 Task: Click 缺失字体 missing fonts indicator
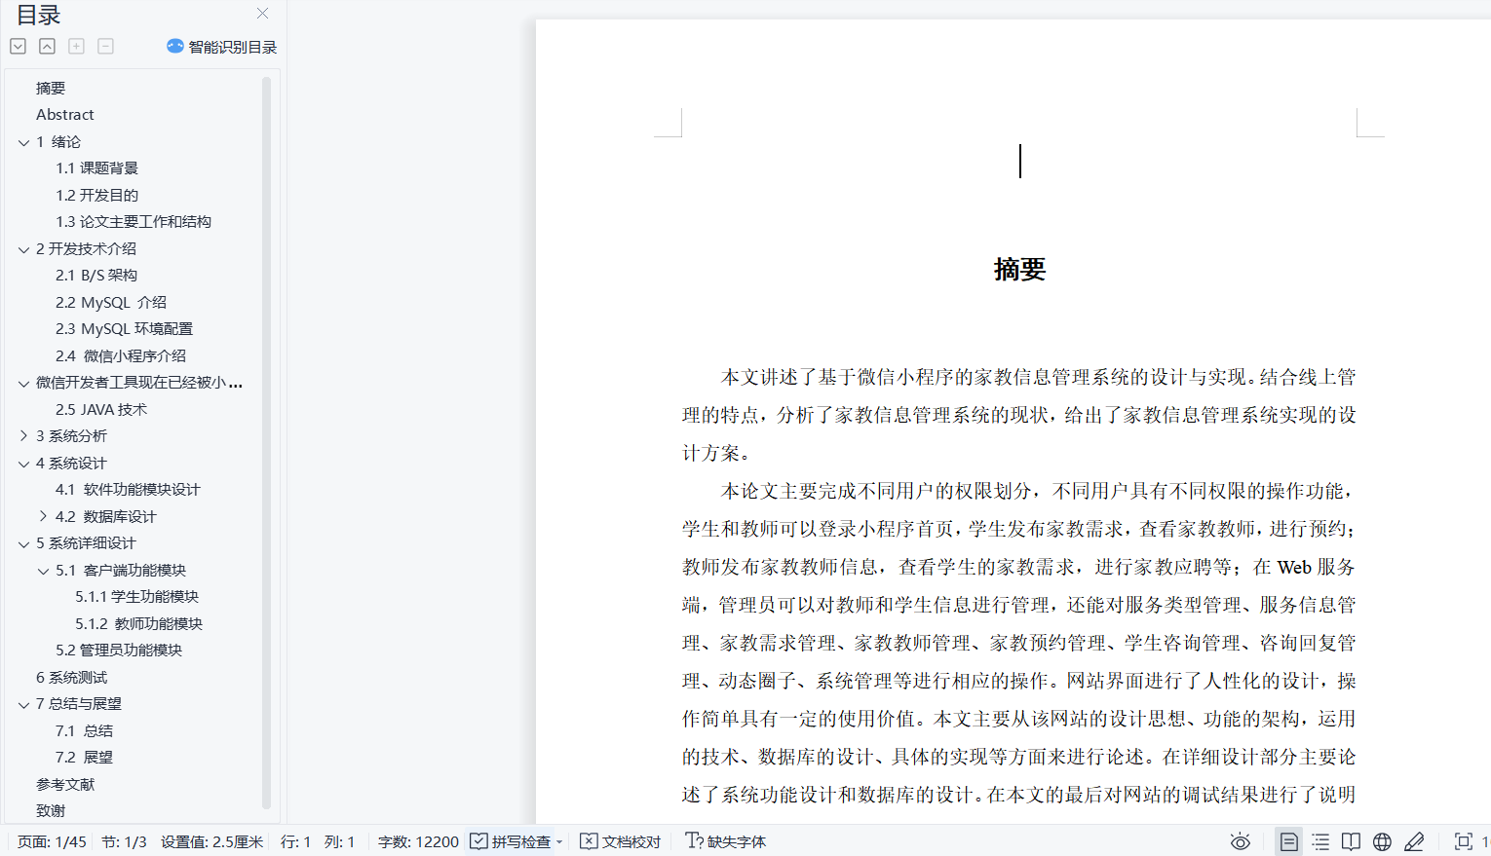pyautogui.click(x=726, y=841)
